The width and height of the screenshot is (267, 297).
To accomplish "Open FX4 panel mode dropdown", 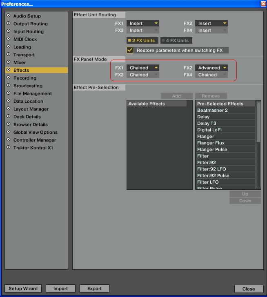I will coord(211,75).
